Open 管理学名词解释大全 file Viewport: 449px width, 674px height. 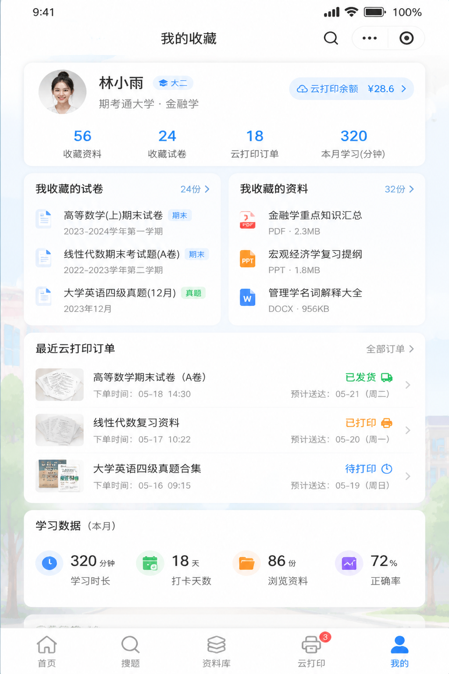point(327,301)
